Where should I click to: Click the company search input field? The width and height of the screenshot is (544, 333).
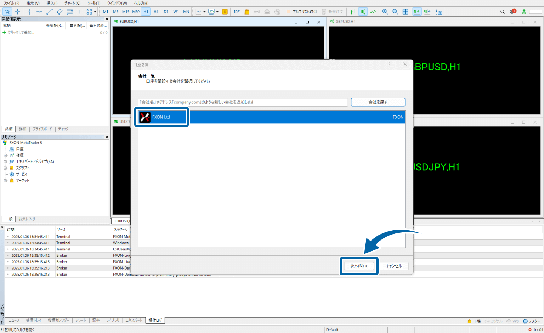[x=243, y=102]
